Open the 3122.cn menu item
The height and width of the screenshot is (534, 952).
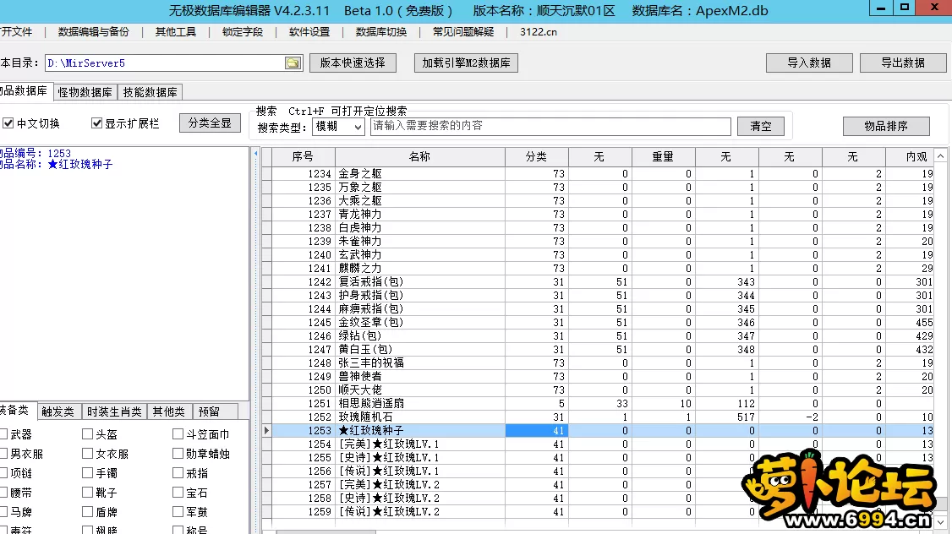539,31
